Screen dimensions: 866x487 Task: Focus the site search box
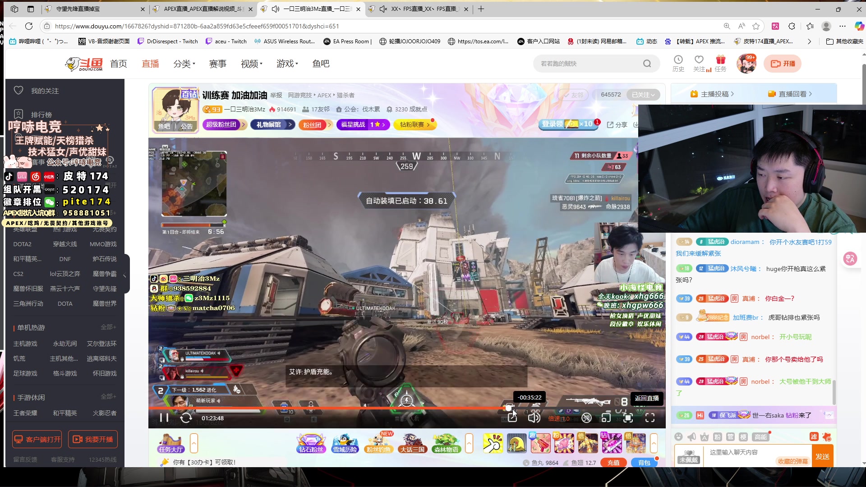click(x=589, y=64)
